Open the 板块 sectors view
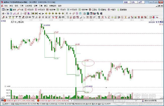Screen dimensions: 164x106 coord(13,10)
